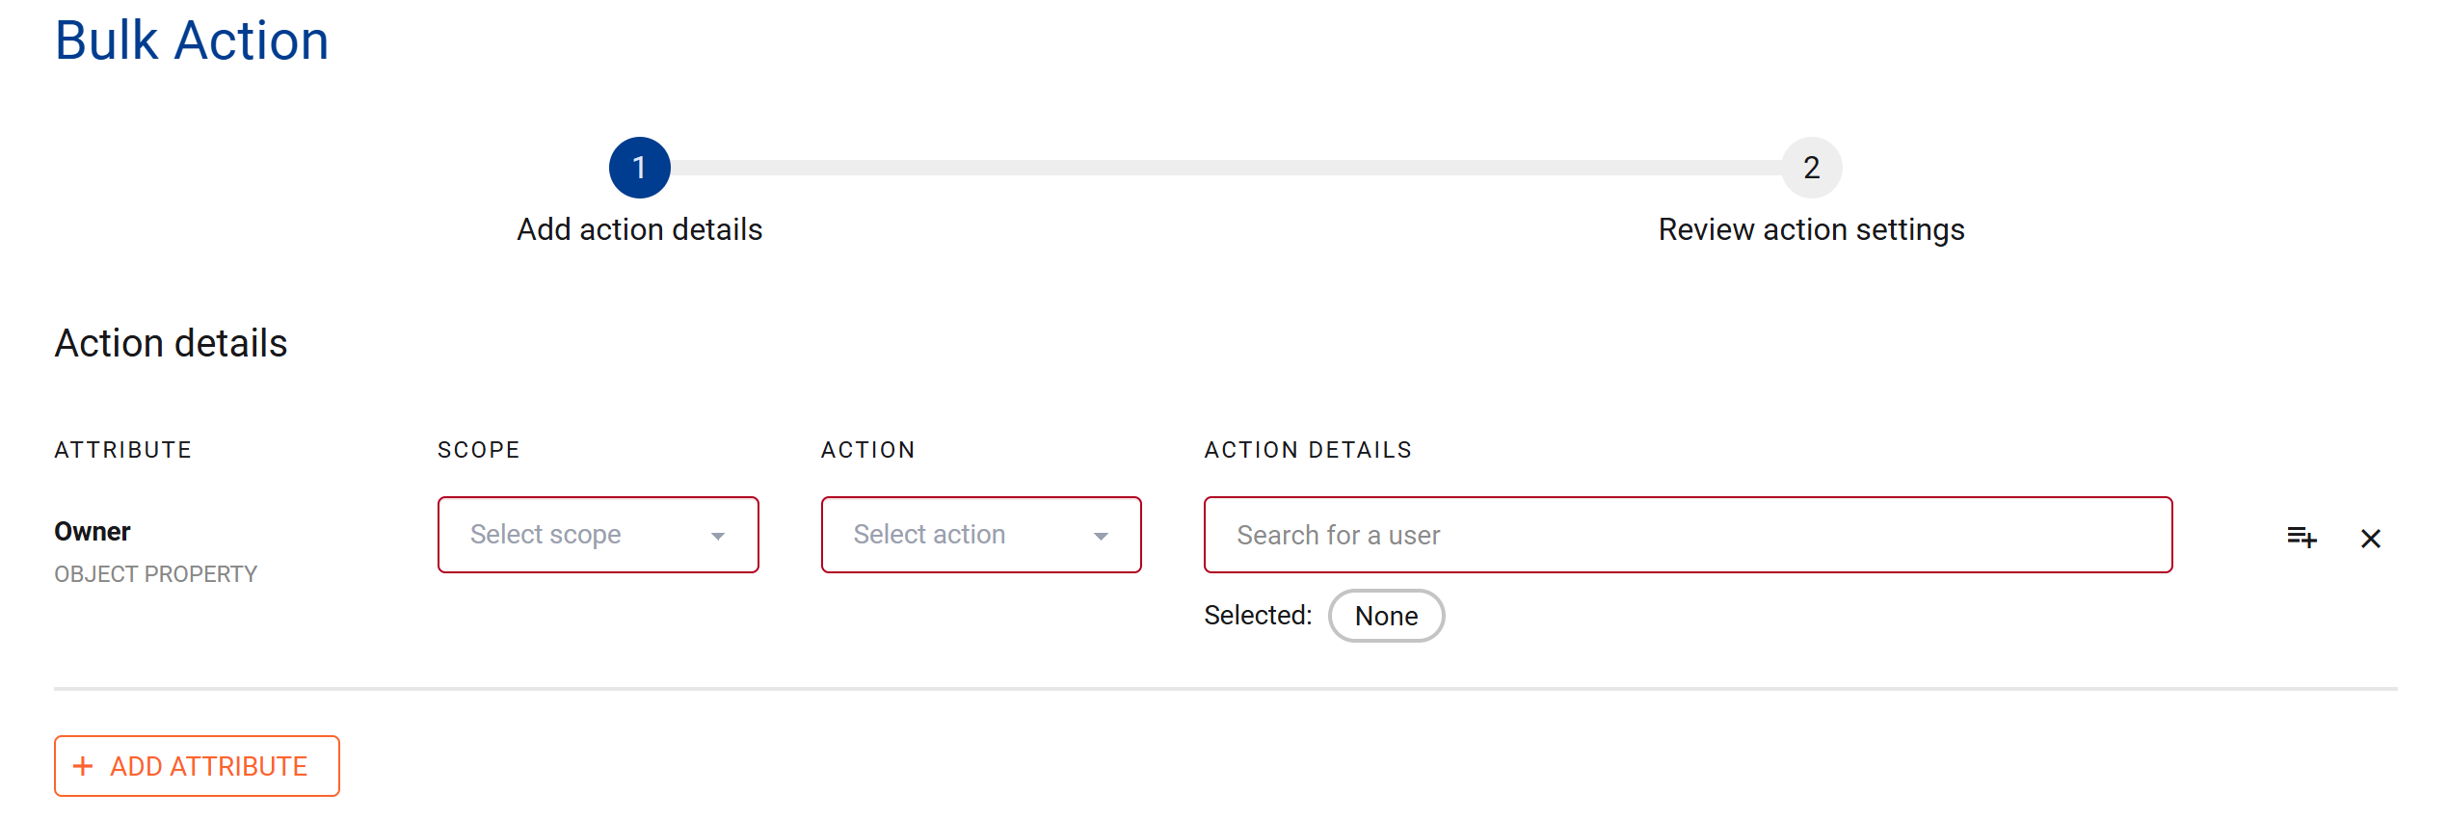Select the Add action details step label
The image size is (2448, 819).
tap(639, 229)
